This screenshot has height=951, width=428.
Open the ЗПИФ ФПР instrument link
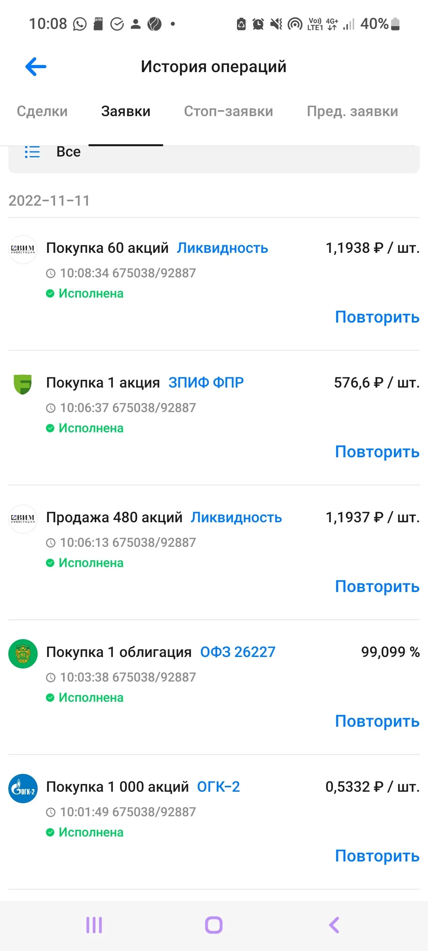(206, 383)
